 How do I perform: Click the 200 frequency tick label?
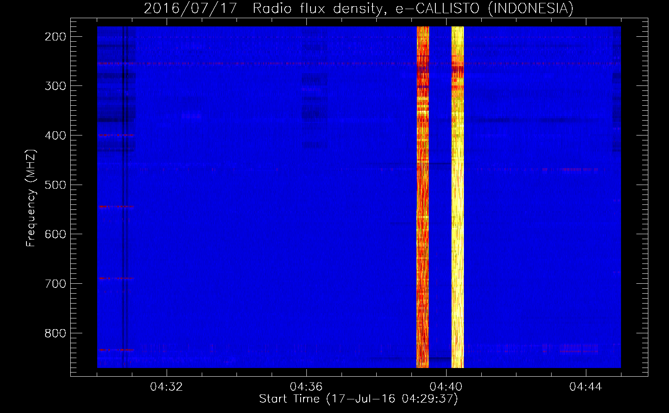tap(55, 37)
